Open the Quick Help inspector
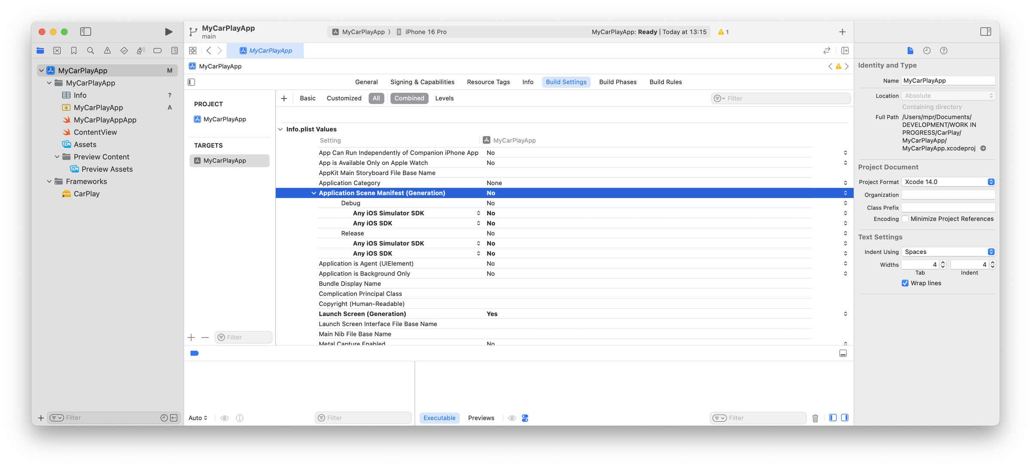This screenshot has width=1031, height=467. pyautogui.click(x=943, y=51)
